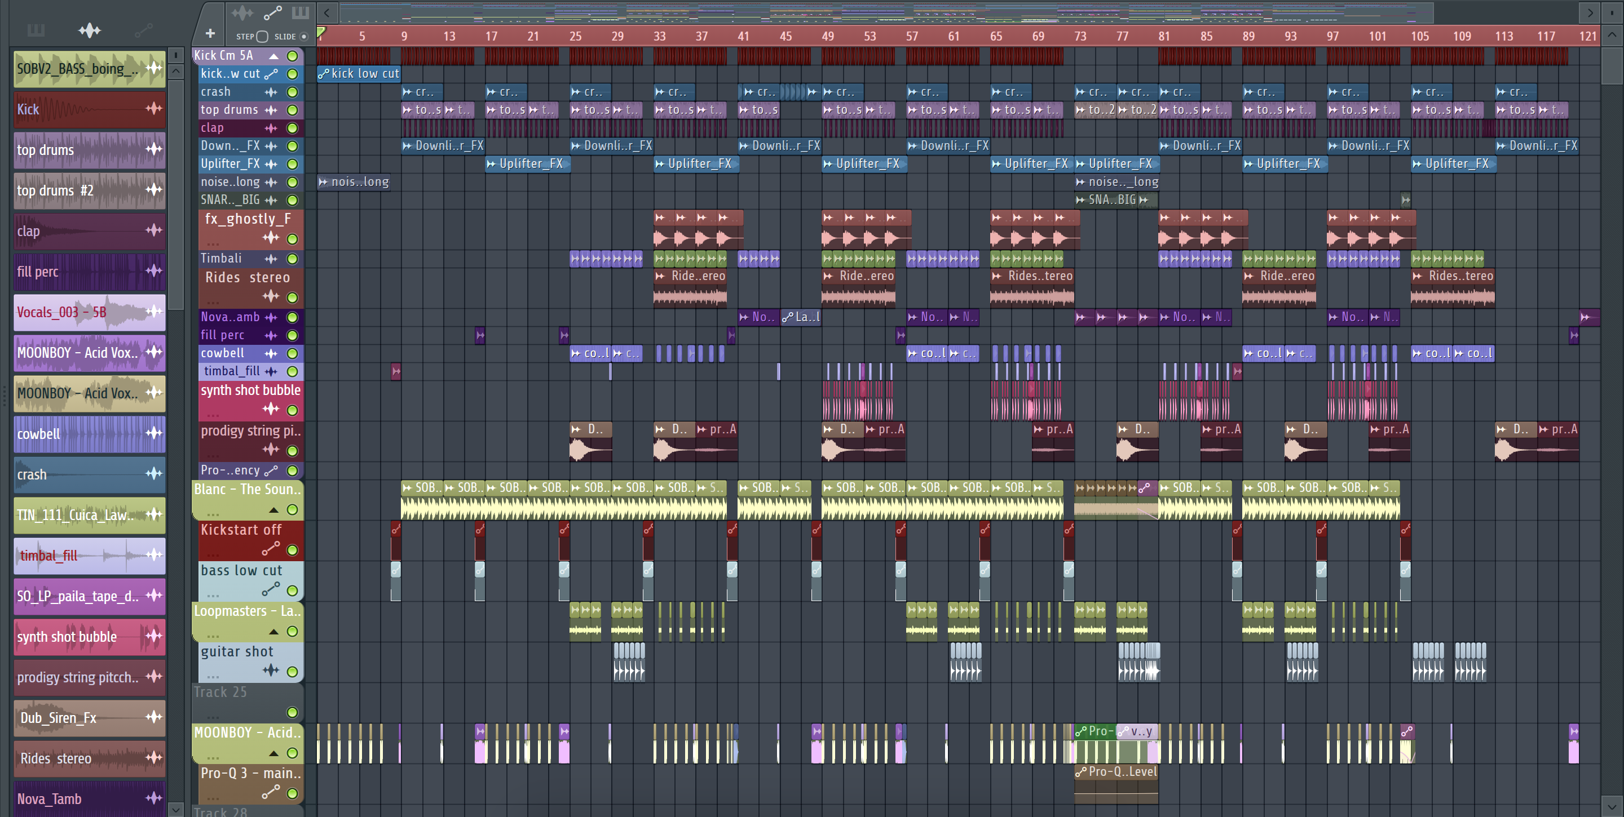Mute the prodigy string pitch track
Screen dimensions: 1624x817
pyautogui.click(x=293, y=450)
